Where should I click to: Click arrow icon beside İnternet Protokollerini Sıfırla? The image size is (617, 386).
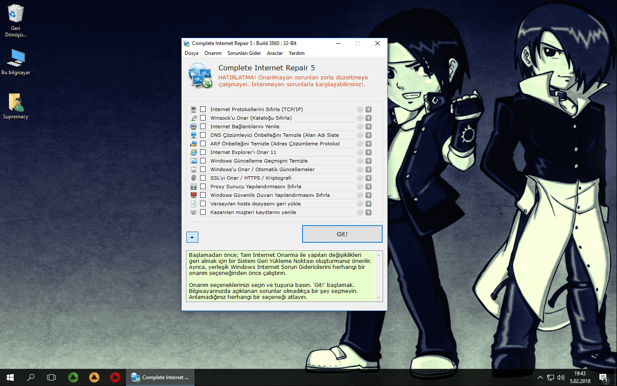368,109
